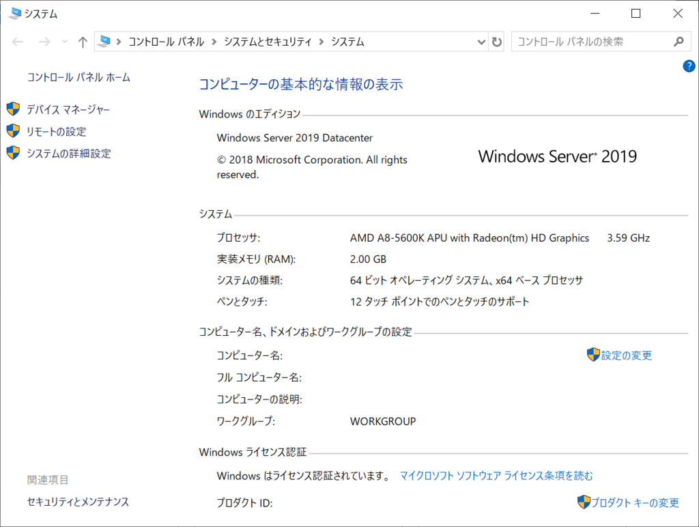Screen dimensions: 699x527
Task: Expand chevron before コントロール パネル breadcrumb
Action: click(x=119, y=42)
